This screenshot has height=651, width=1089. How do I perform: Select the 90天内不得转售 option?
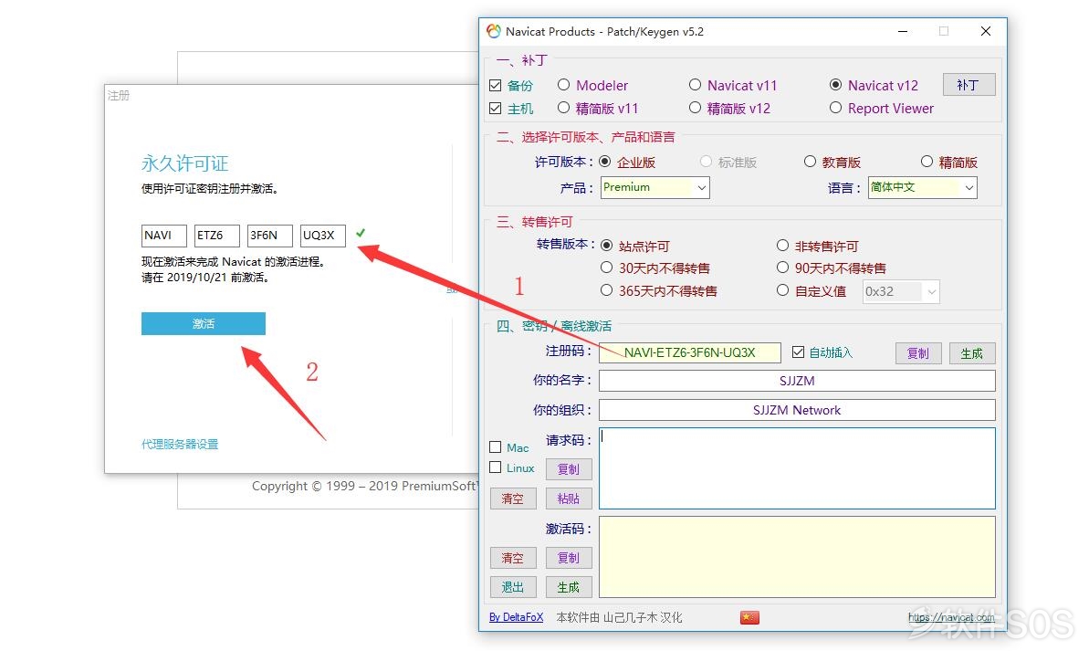(x=782, y=268)
